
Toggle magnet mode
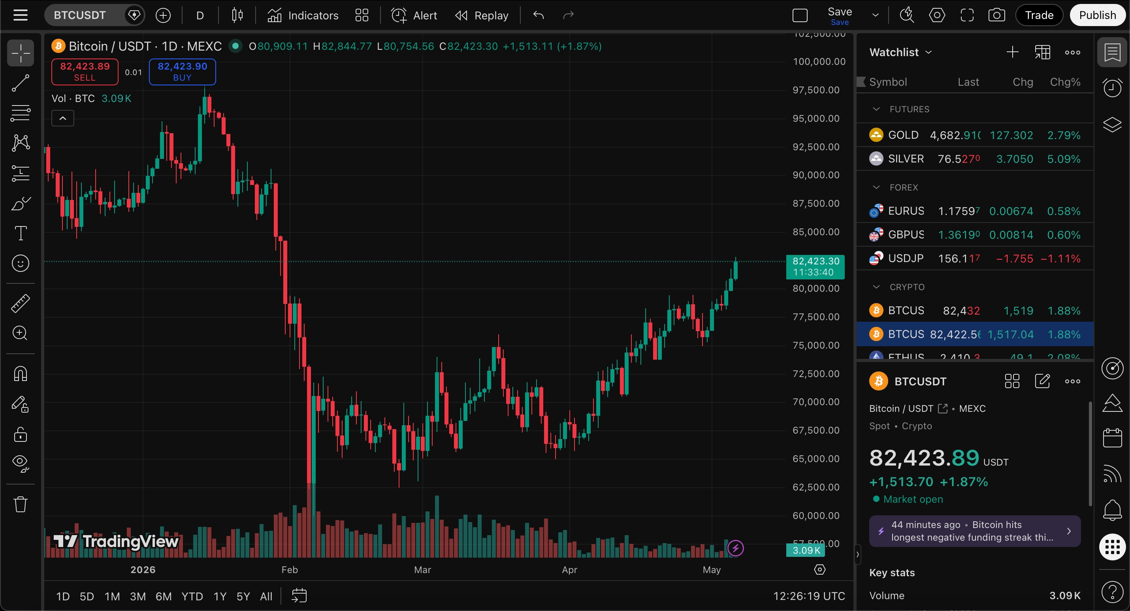coord(20,373)
